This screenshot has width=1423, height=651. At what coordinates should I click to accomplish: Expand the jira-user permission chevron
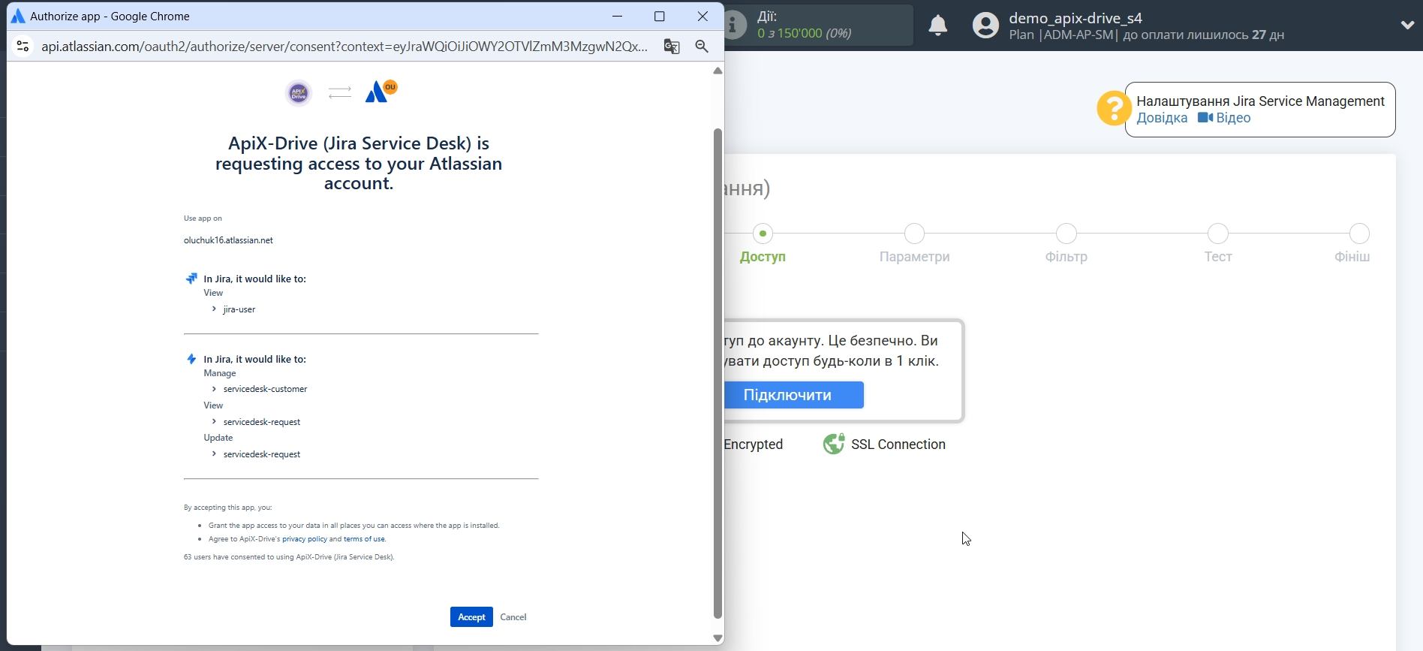point(214,309)
